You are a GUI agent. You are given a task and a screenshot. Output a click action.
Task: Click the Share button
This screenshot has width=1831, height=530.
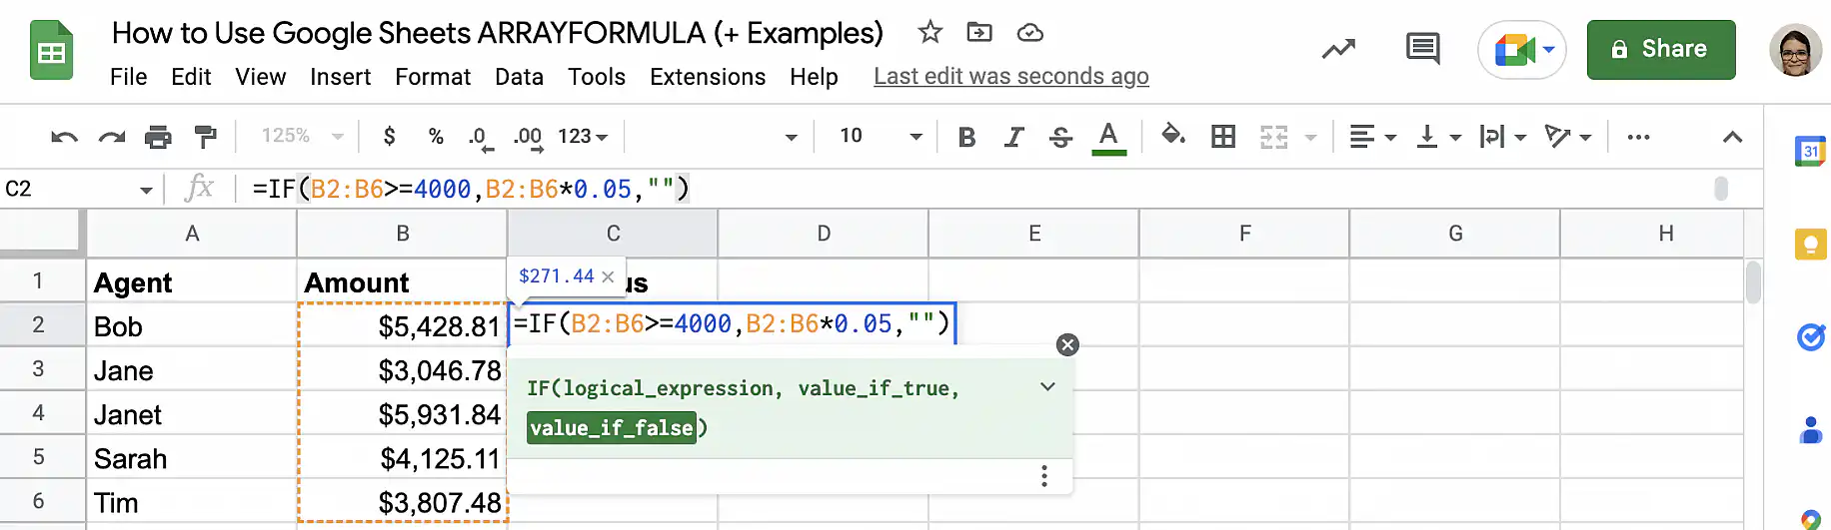[x=1661, y=49]
